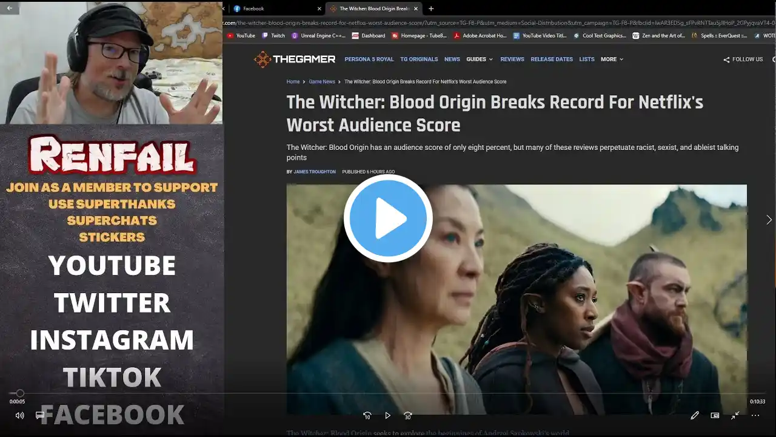Click the article headline about Blood Origin
This screenshot has width=776, height=437.
[x=495, y=113]
